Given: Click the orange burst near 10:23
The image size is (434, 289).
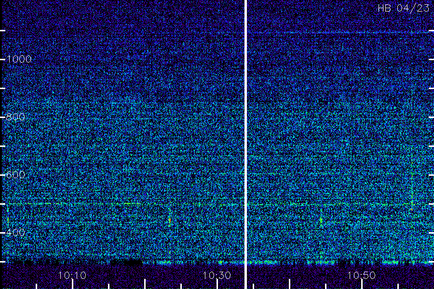Looking at the screenshot, I should (x=170, y=221).
